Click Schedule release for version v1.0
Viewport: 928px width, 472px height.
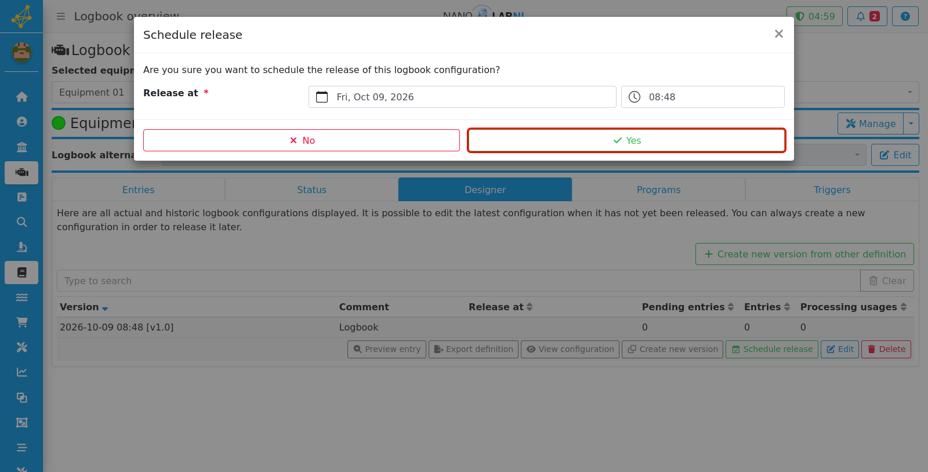click(x=772, y=349)
